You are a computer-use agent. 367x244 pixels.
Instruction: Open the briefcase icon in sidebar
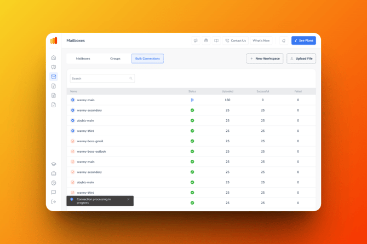[54, 173]
